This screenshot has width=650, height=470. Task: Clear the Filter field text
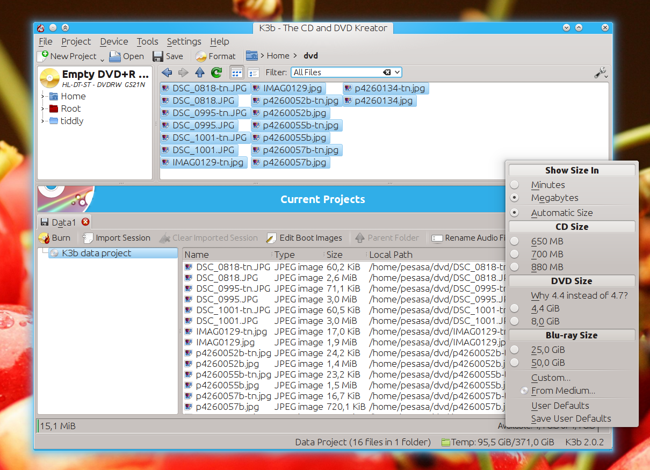point(387,73)
